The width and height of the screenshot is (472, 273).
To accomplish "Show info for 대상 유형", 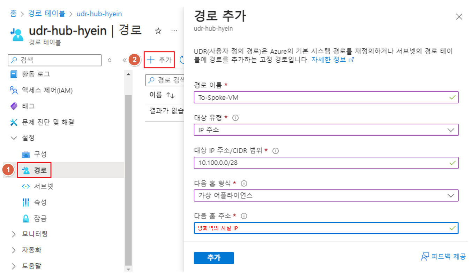I will (x=235, y=118).
